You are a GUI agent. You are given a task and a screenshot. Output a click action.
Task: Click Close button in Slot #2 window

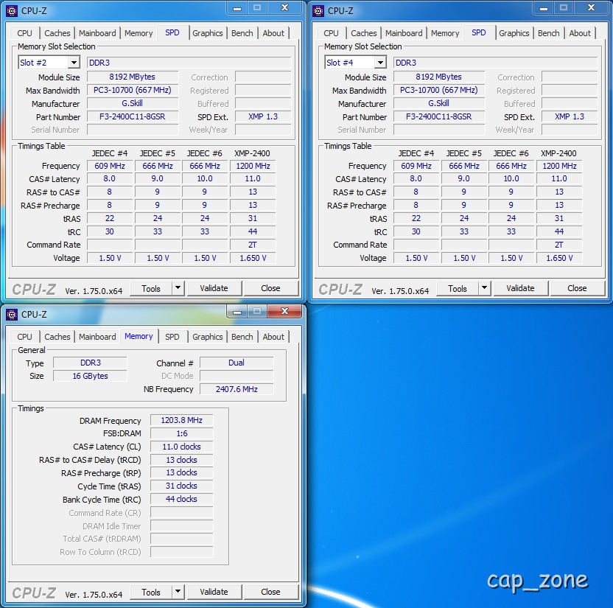[x=270, y=289]
